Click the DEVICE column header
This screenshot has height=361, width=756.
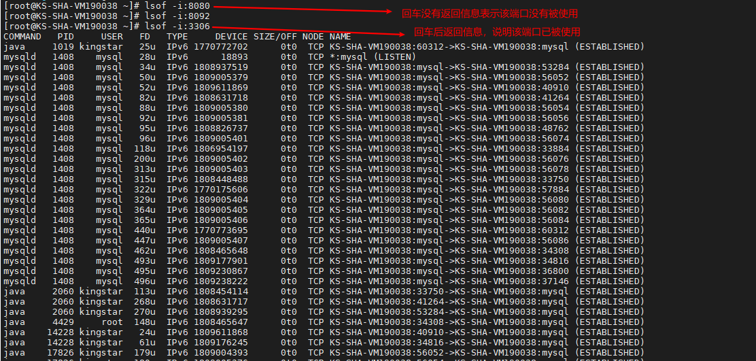point(231,37)
